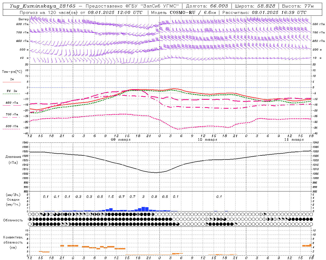The image size is (326, 260).
Task: Click the '0.8' three-hour precipitation value
Action: [154, 197]
